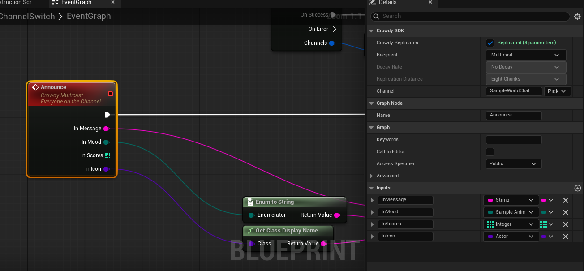Click the In Icon purple output pin
This screenshot has height=271, width=584.
(107, 169)
